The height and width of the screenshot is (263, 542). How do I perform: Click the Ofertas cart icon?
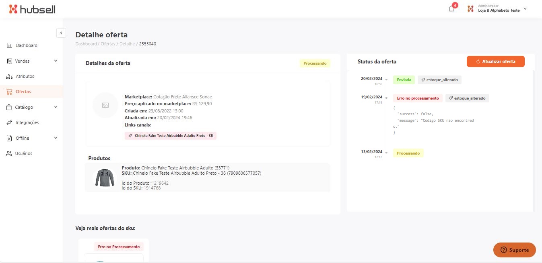point(9,92)
